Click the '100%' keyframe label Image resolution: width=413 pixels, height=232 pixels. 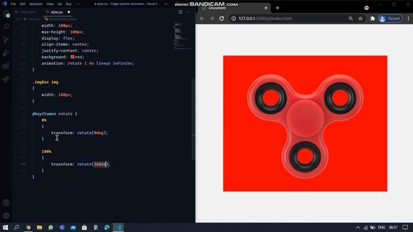pos(46,151)
